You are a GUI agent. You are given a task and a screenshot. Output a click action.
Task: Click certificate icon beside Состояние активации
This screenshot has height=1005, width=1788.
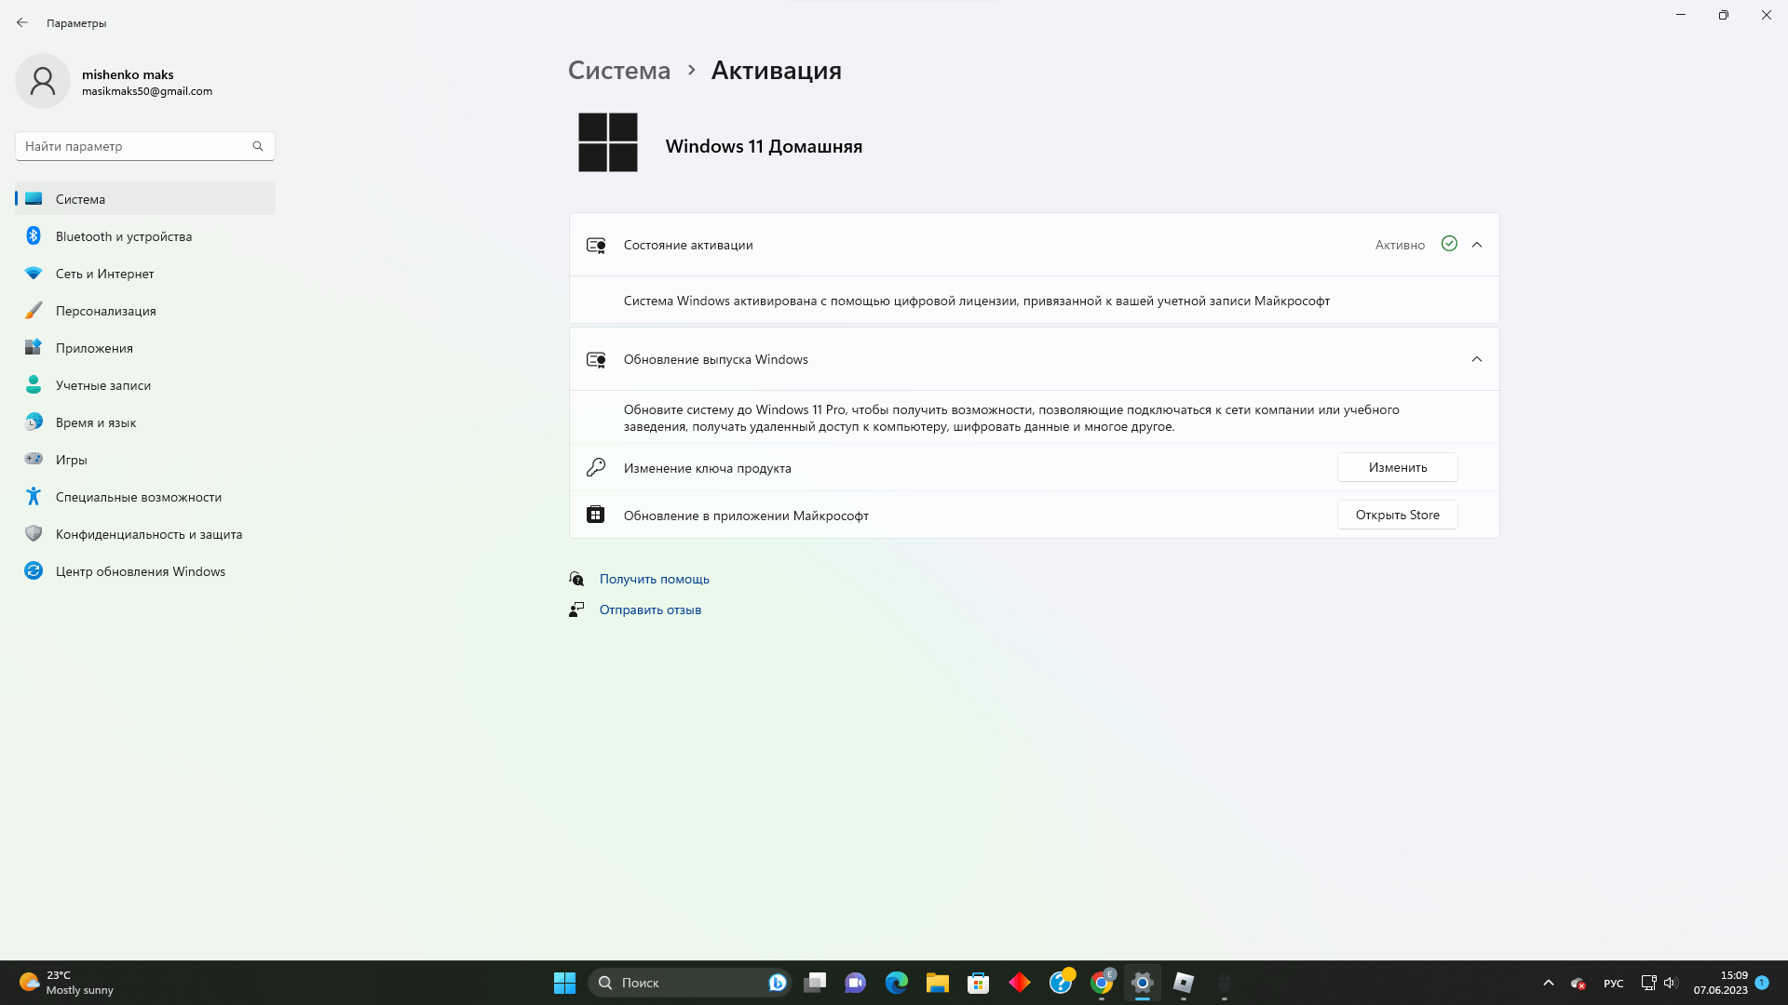(x=596, y=246)
